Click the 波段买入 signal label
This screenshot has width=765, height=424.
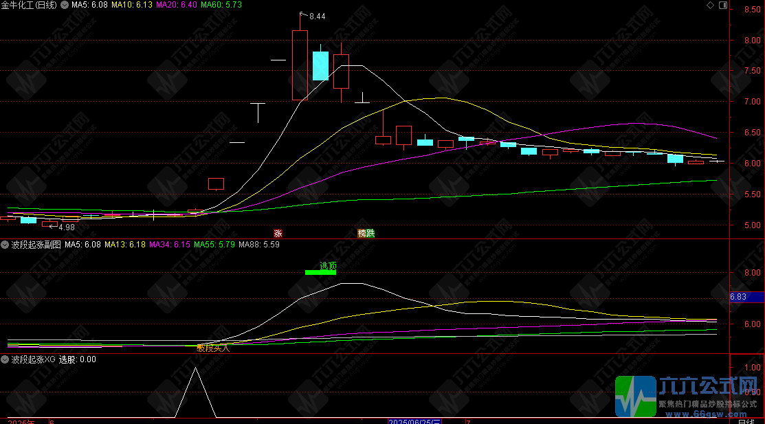(212, 348)
